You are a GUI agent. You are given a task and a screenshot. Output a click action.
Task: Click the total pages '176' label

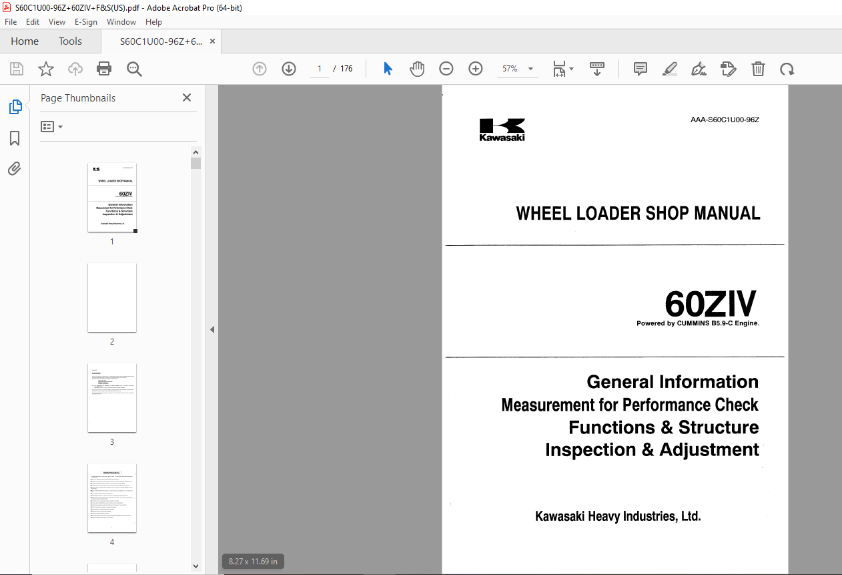[346, 69]
